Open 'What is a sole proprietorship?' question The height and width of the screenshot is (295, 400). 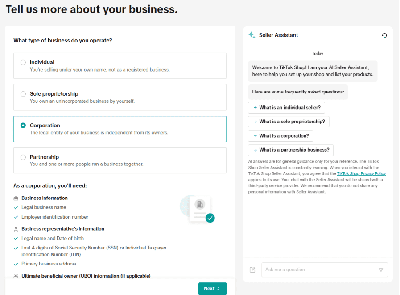289,121
